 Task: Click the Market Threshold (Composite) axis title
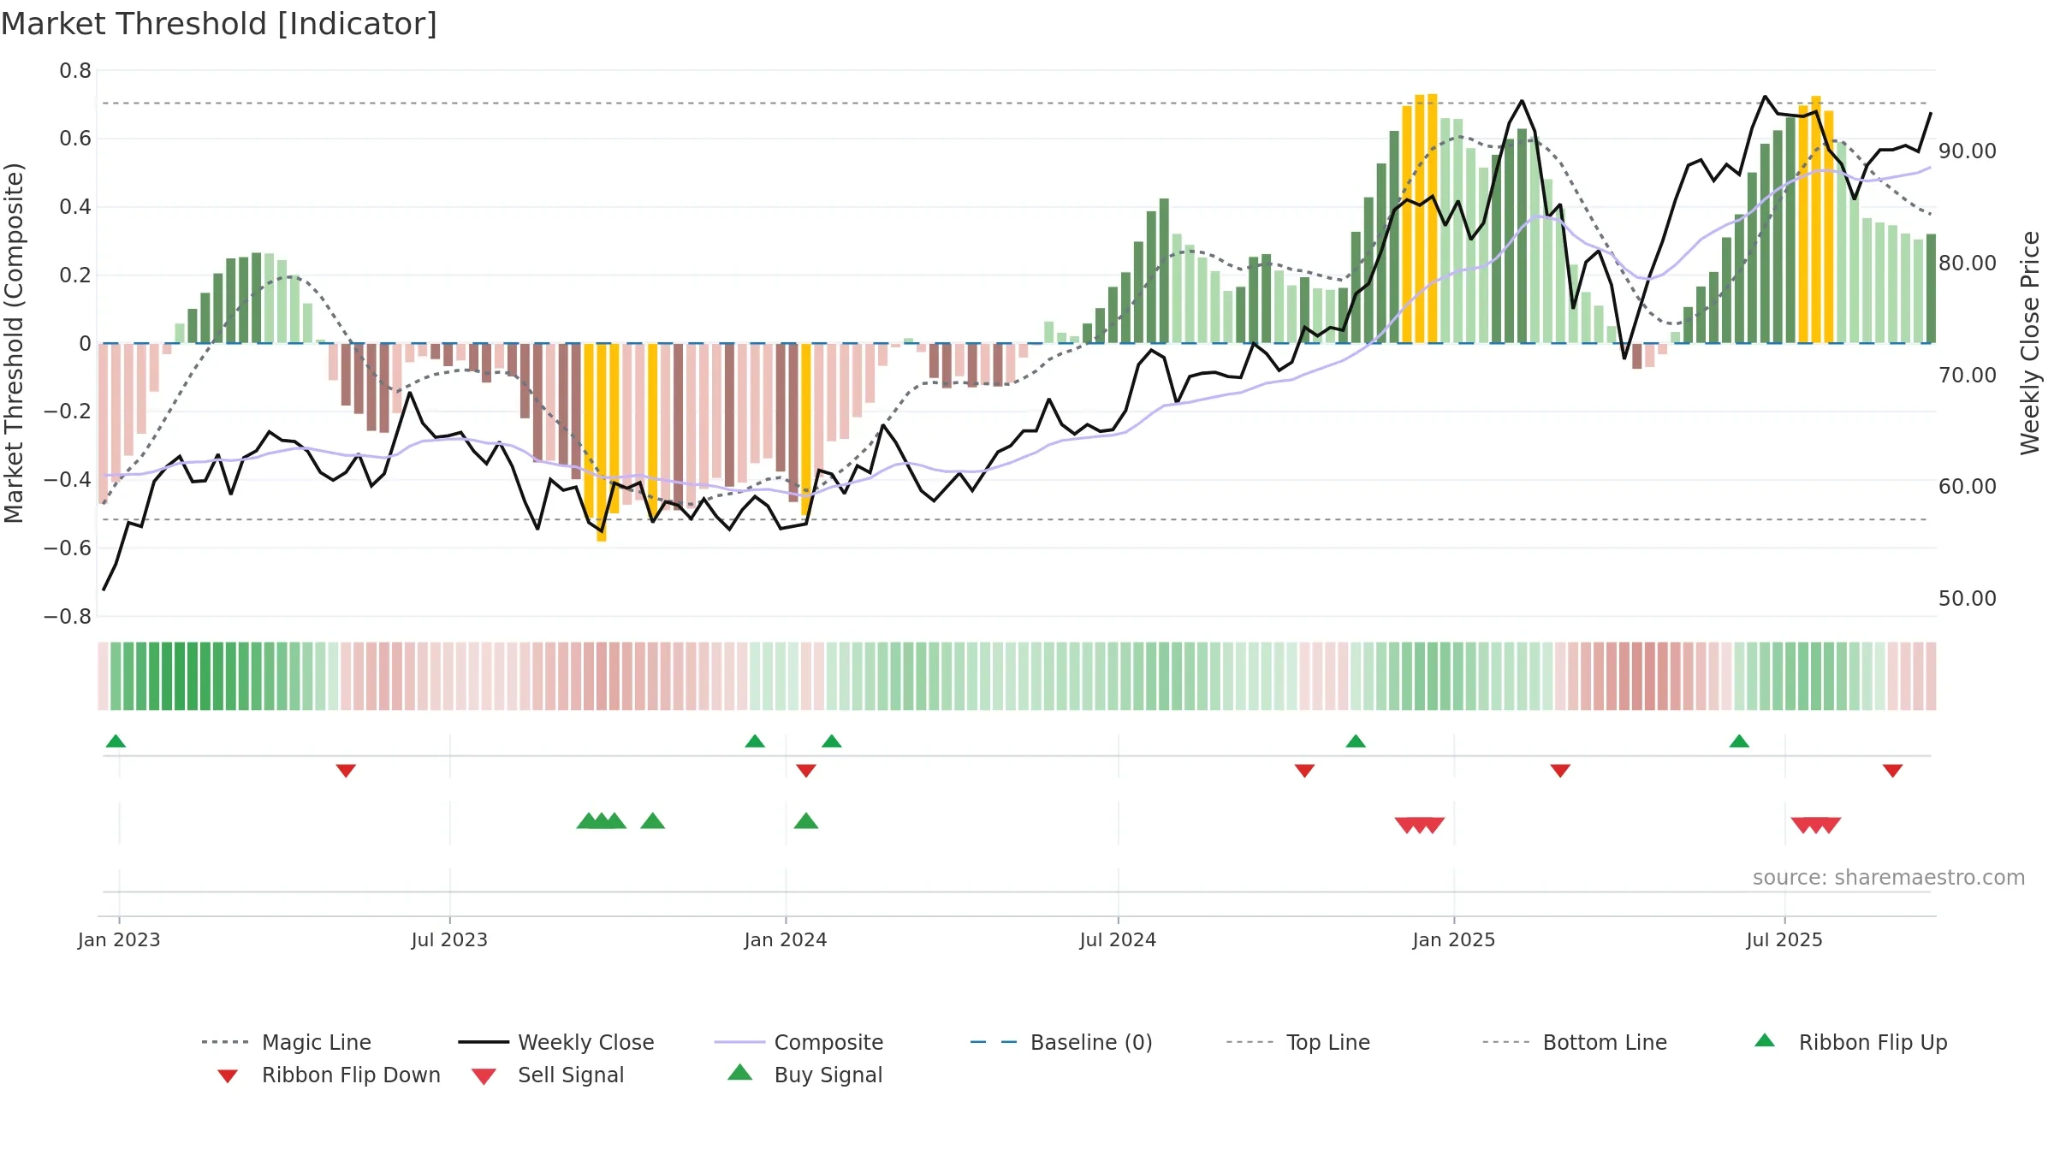14,343
